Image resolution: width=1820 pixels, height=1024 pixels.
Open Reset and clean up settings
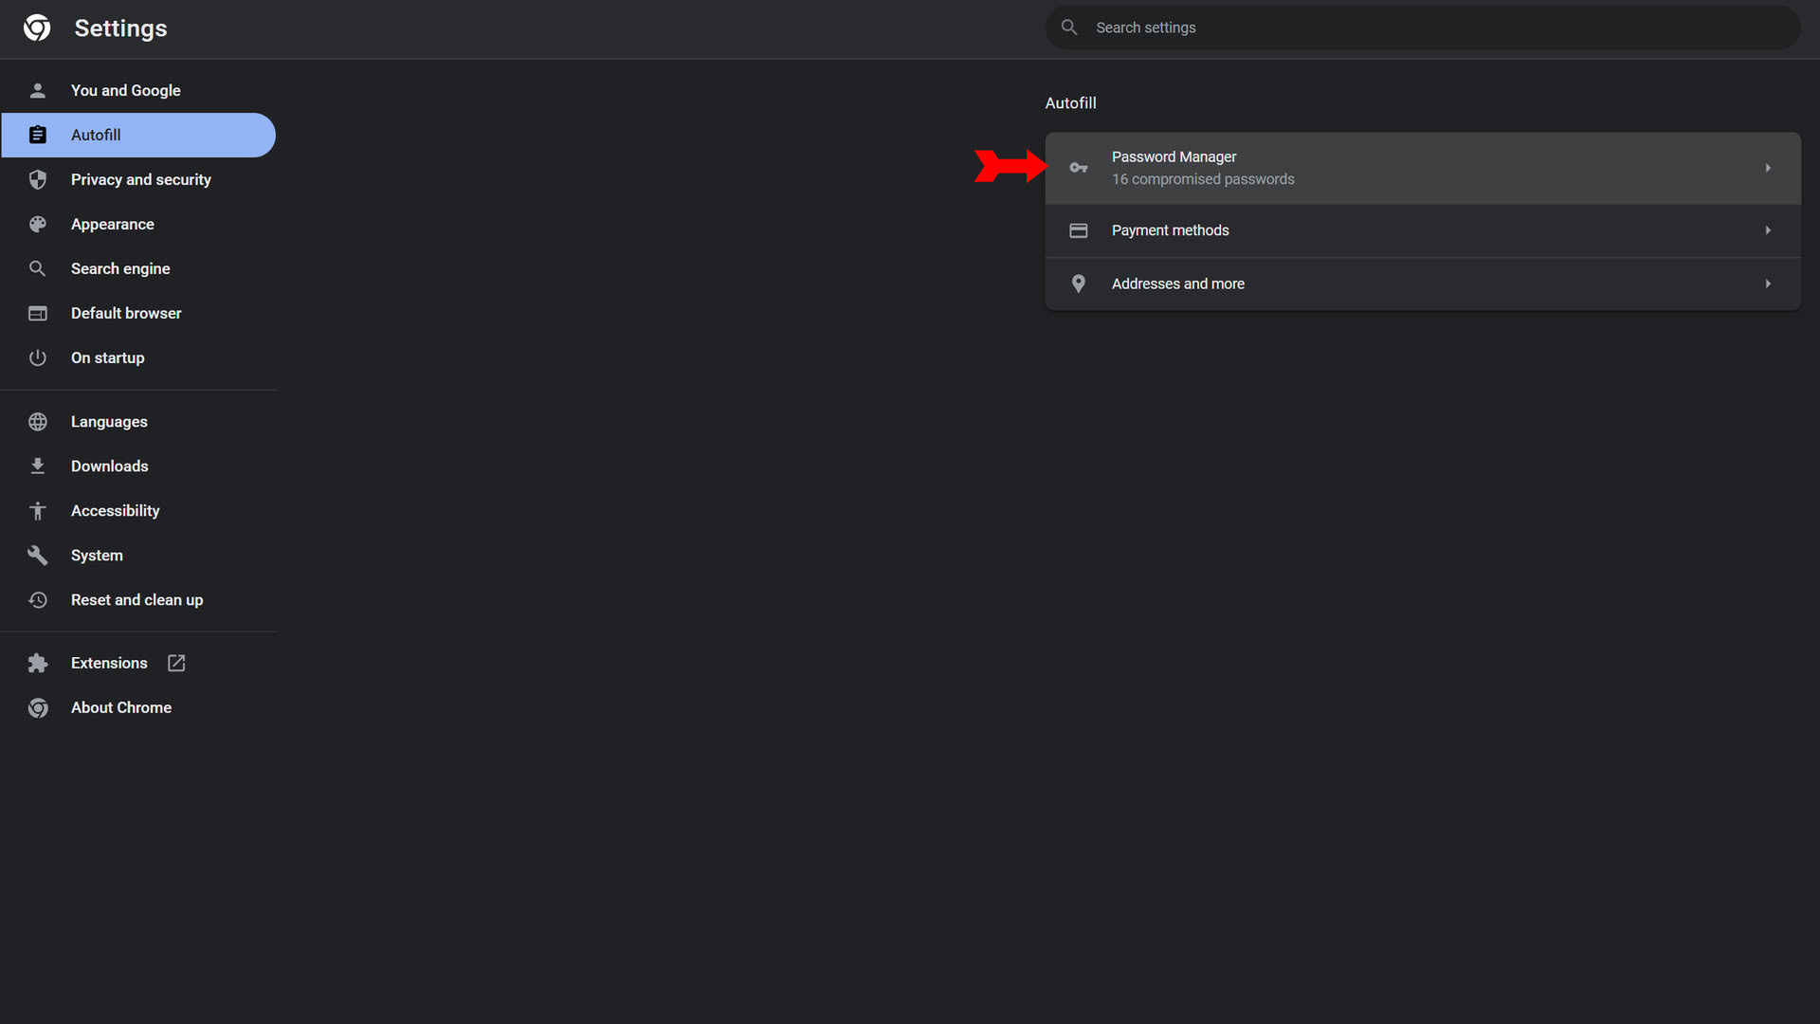136,599
